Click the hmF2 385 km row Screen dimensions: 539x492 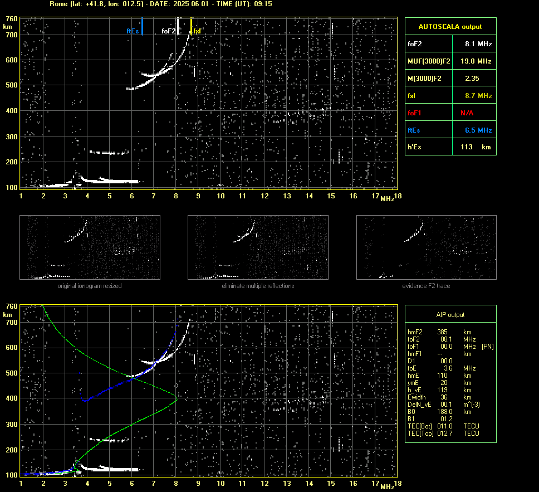pos(440,332)
